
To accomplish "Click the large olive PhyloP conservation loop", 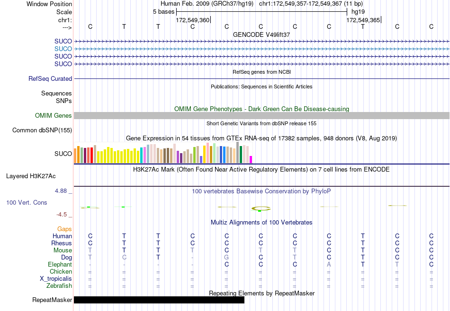I will [261, 208].
